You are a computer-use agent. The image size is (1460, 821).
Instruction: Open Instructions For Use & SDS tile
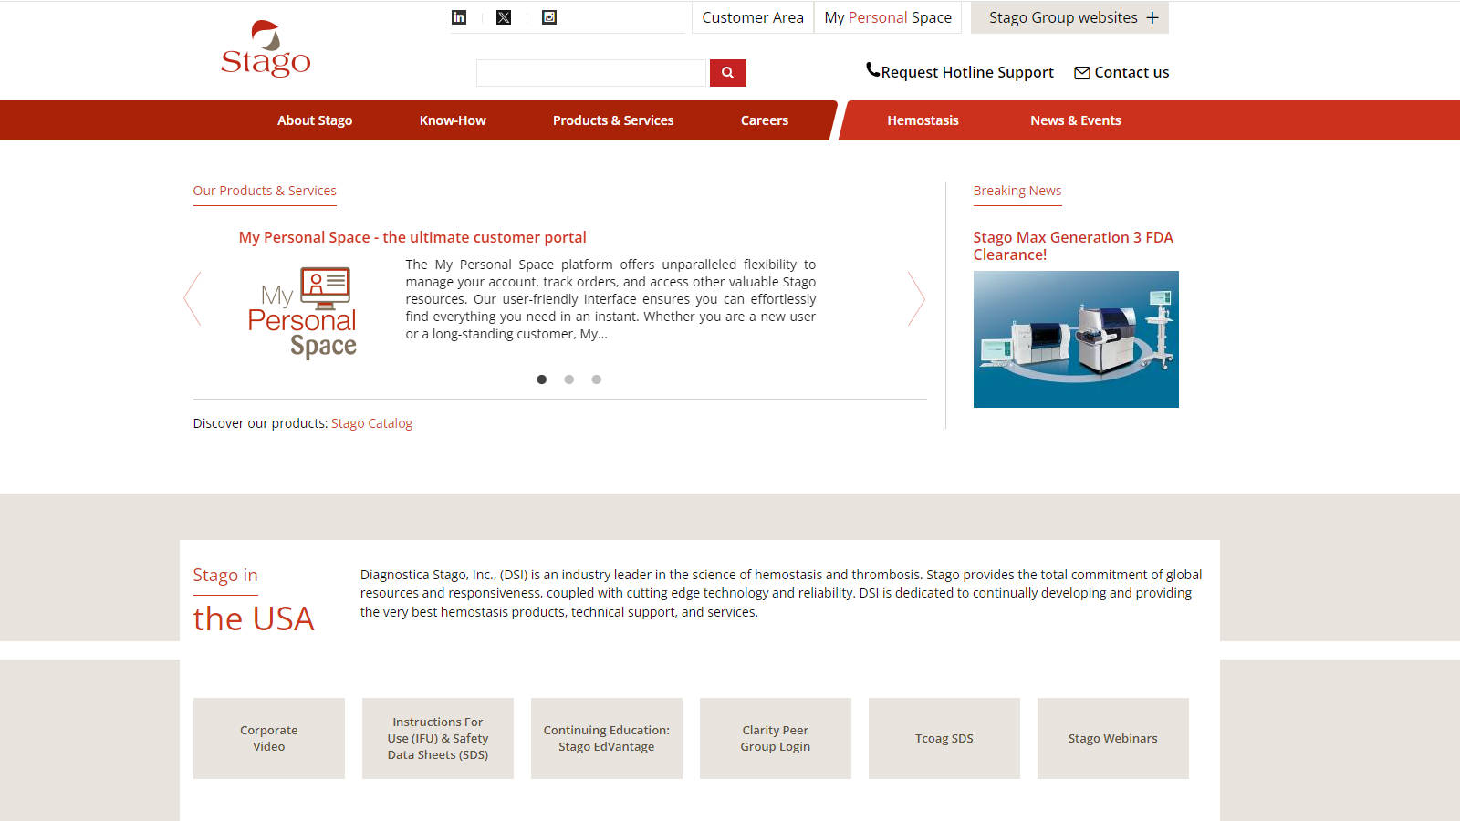[x=438, y=738]
